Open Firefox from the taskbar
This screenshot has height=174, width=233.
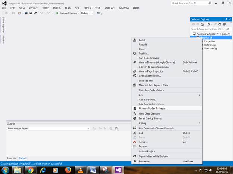click(68, 170)
